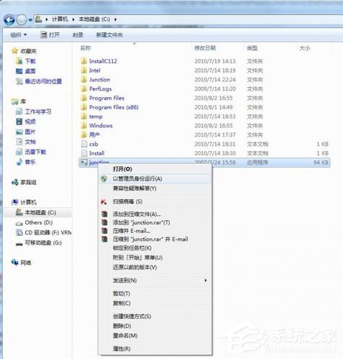Select the 家庭组 icon in sidebar

[14, 182]
